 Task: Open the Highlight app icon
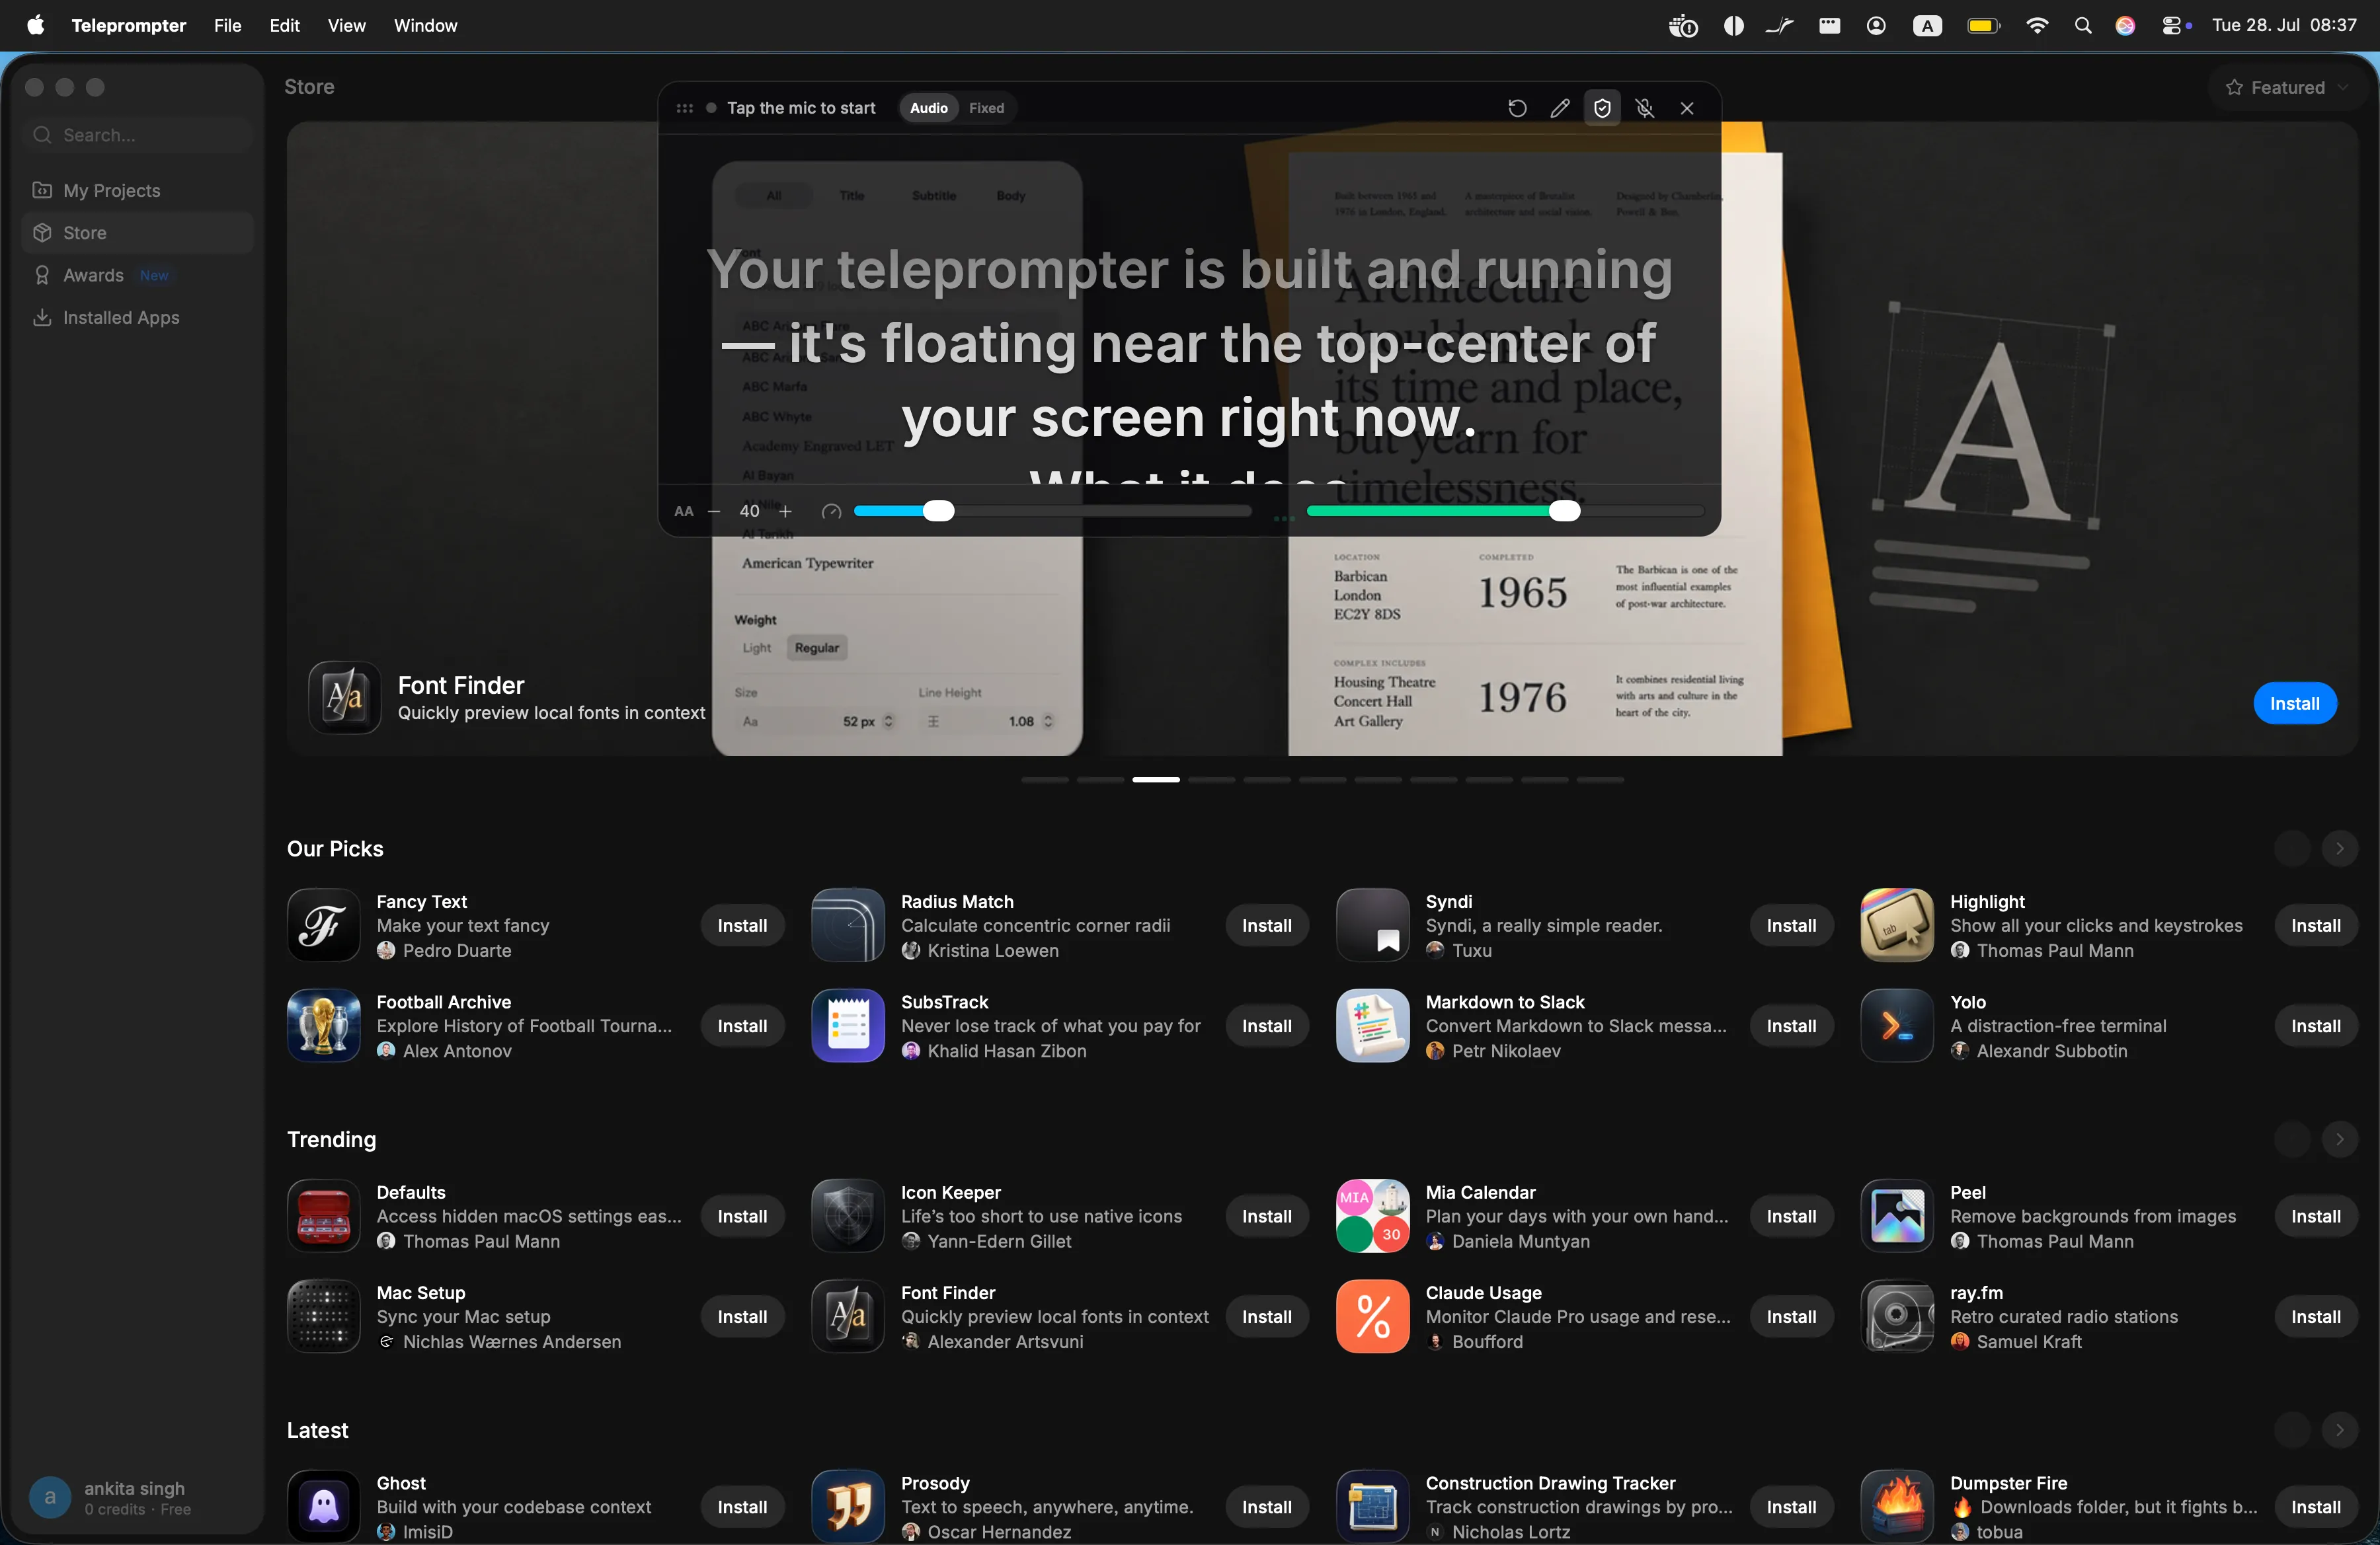(1897, 925)
